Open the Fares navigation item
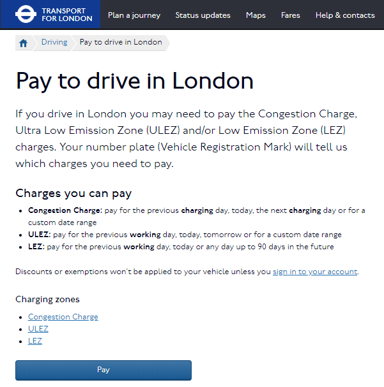The image size is (384, 387). tap(290, 15)
